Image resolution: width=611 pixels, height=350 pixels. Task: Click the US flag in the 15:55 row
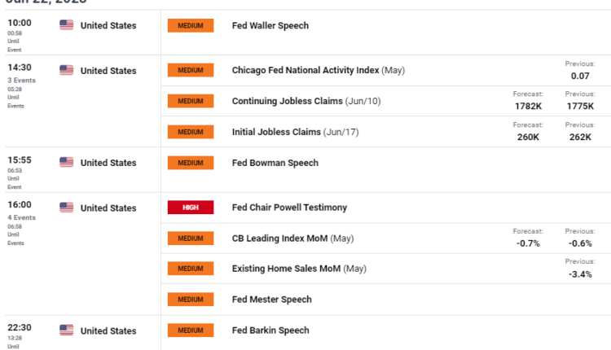(67, 162)
